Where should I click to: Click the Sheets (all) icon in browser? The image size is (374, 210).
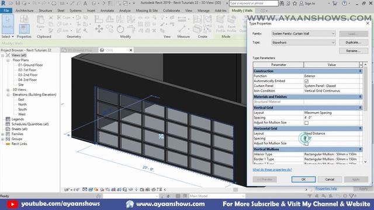click(x=8, y=129)
